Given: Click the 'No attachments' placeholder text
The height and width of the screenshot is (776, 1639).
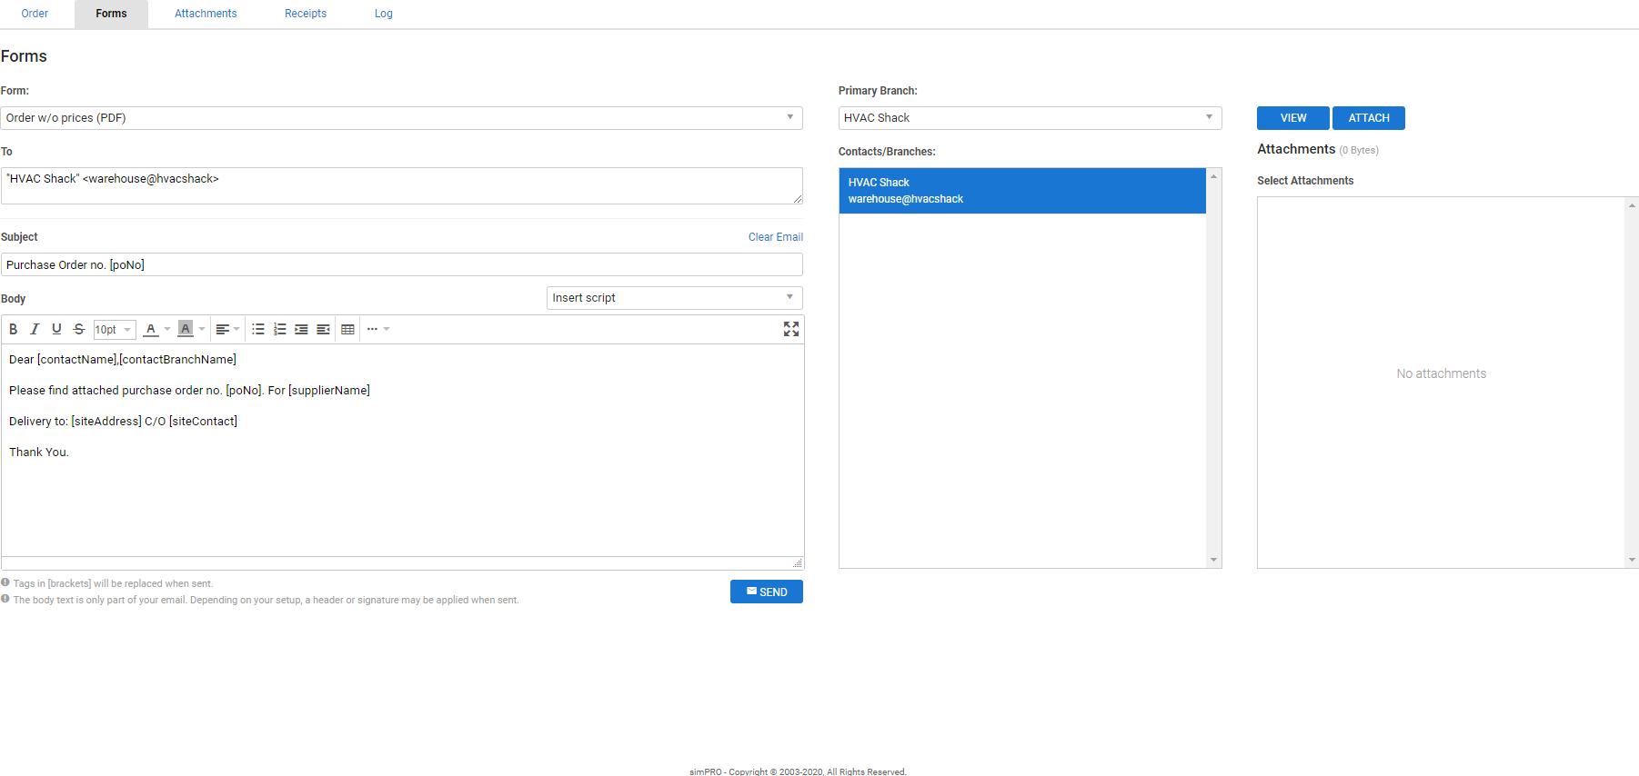Looking at the screenshot, I should click(1441, 373).
